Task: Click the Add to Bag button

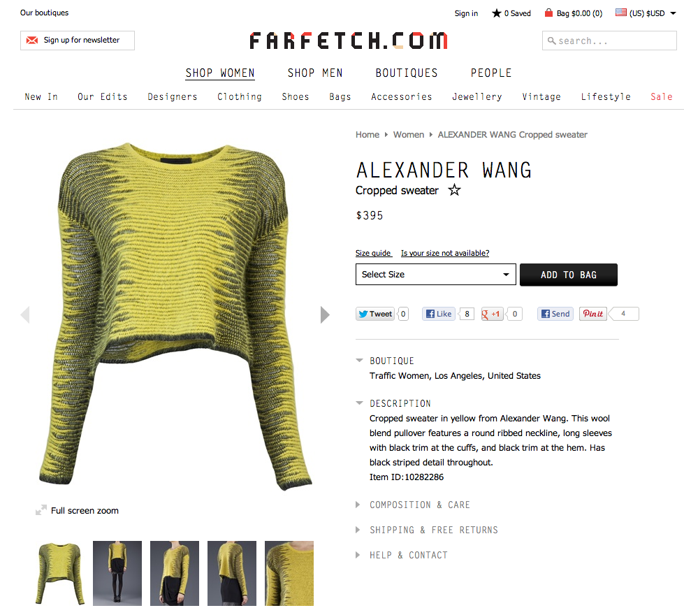Action: 569,275
